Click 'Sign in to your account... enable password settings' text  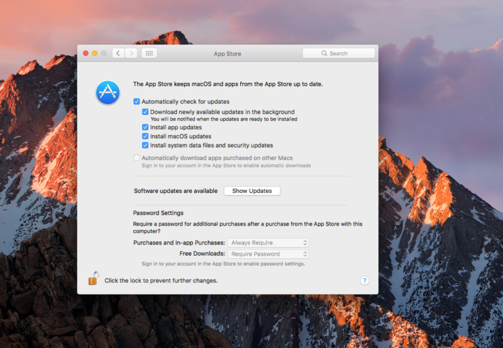(x=223, y=264)
